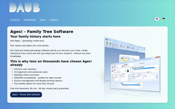Viewport: 175px width, 109px height.
Task: Open the Products menu
Action: (x=15, y=20)
